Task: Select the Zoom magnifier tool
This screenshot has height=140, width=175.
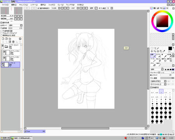Action: pos(155,51)
